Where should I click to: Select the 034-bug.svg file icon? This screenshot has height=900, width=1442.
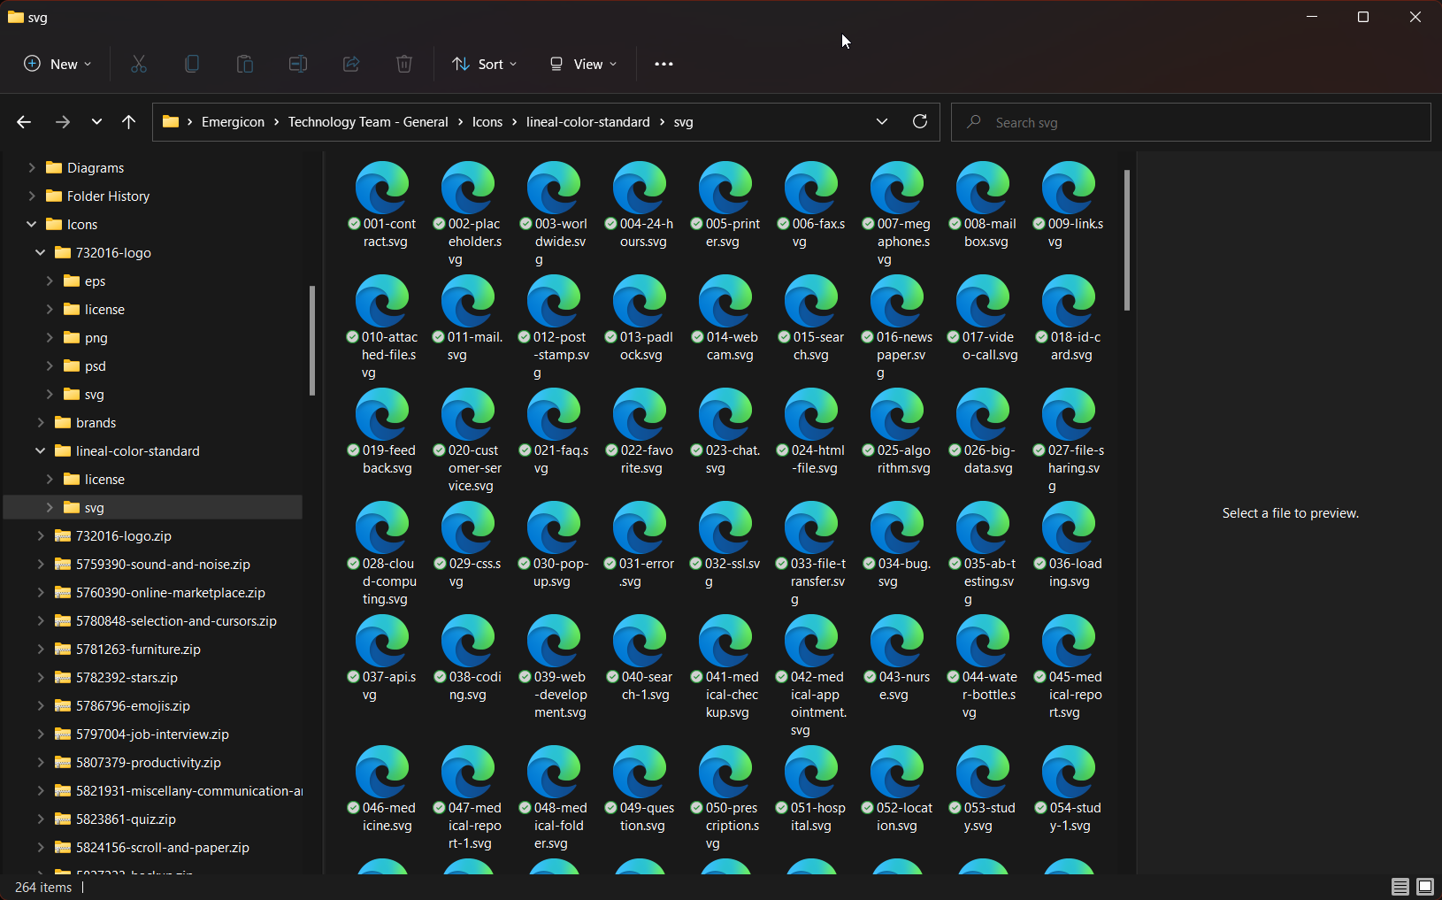tap(897, 527)
